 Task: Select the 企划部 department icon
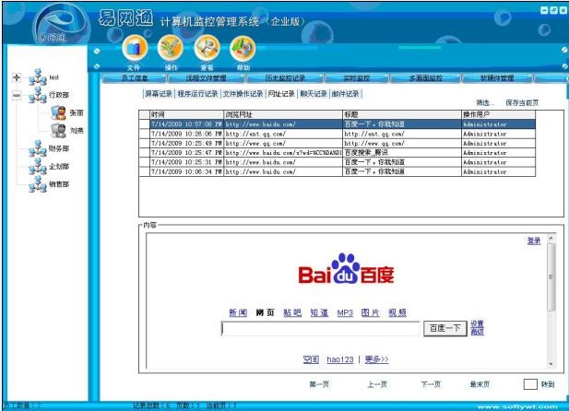[x=37, y=167]
